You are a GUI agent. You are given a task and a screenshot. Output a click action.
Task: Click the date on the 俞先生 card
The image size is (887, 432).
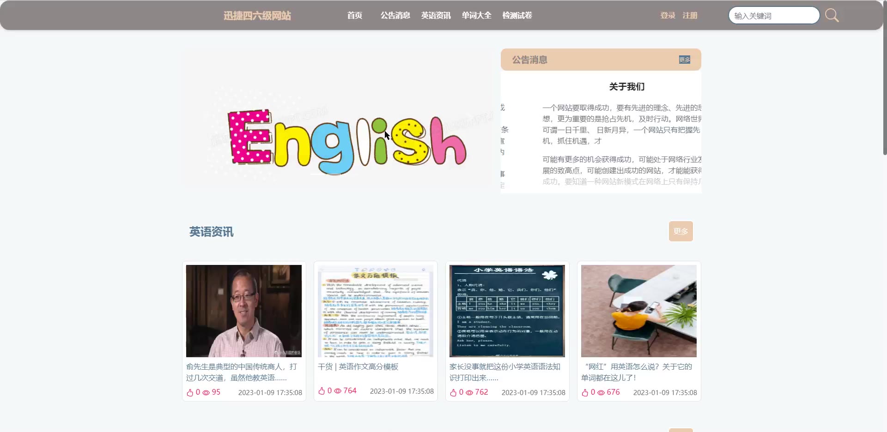click(270, 393)
